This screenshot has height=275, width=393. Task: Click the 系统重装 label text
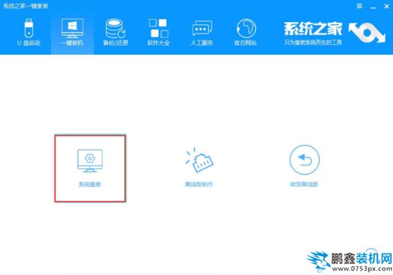[x=90, y=184]
